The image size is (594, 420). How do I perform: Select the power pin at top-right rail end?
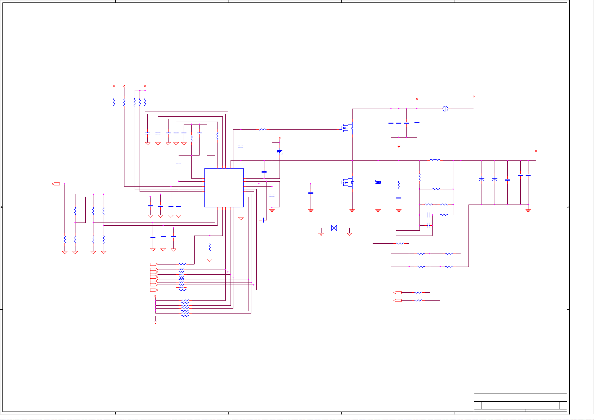(474, 96)
